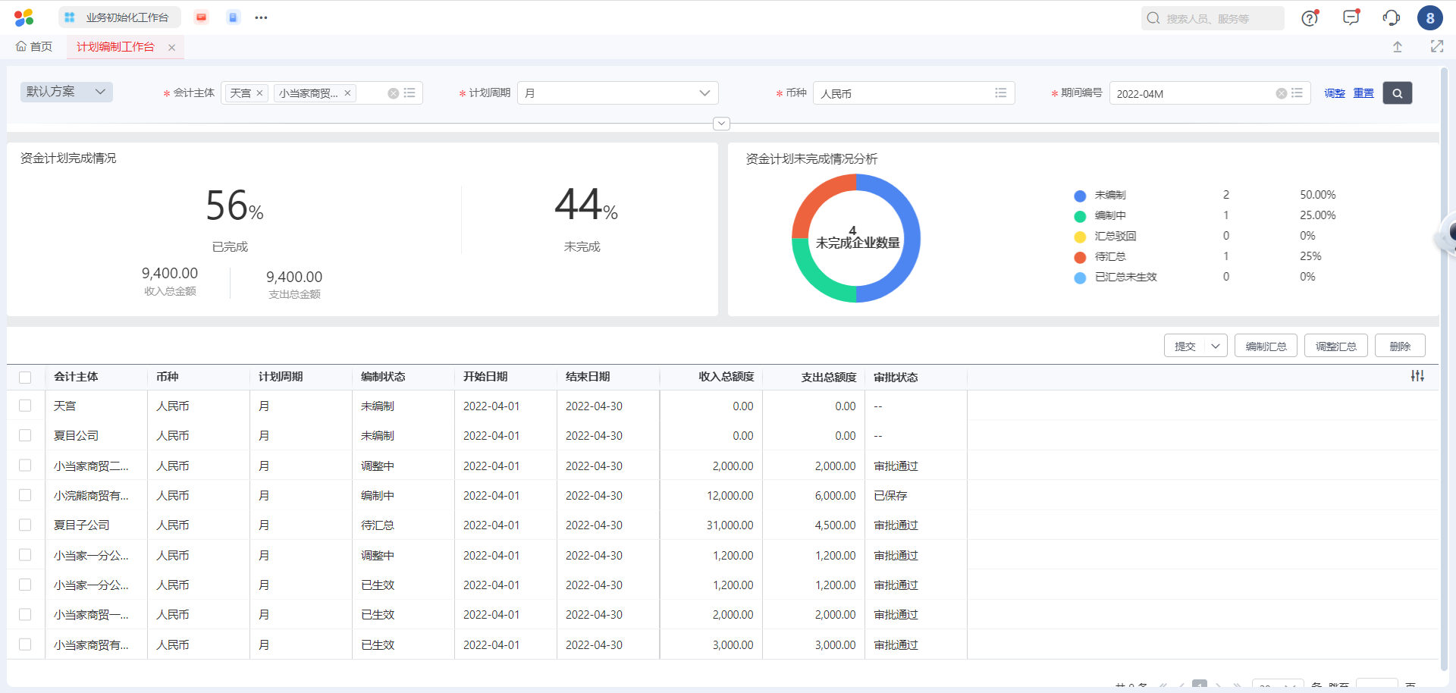This screenshot has width=1456, height=693.
Task: Tick the checkbox for the 小当家商贸二 row
Action: pos(25,466)
